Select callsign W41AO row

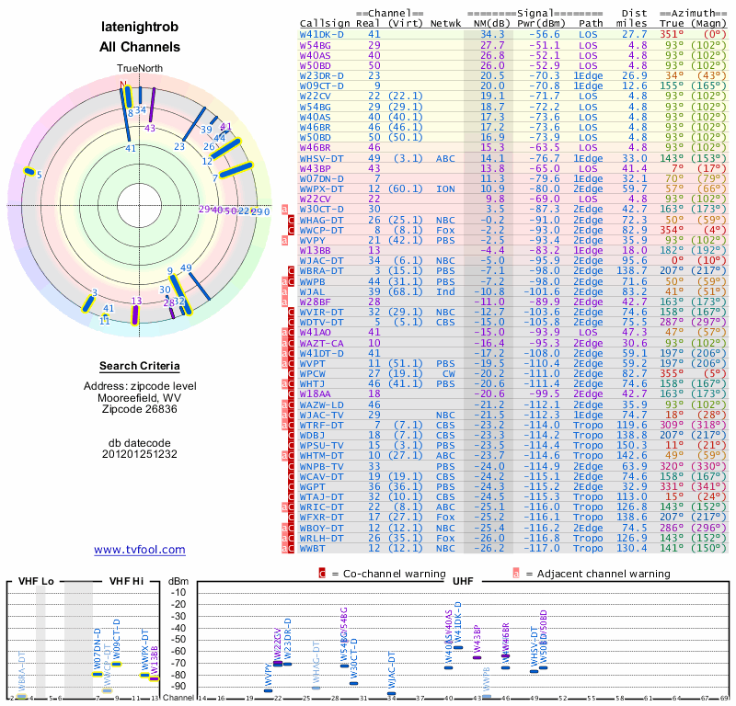(513, 332)
